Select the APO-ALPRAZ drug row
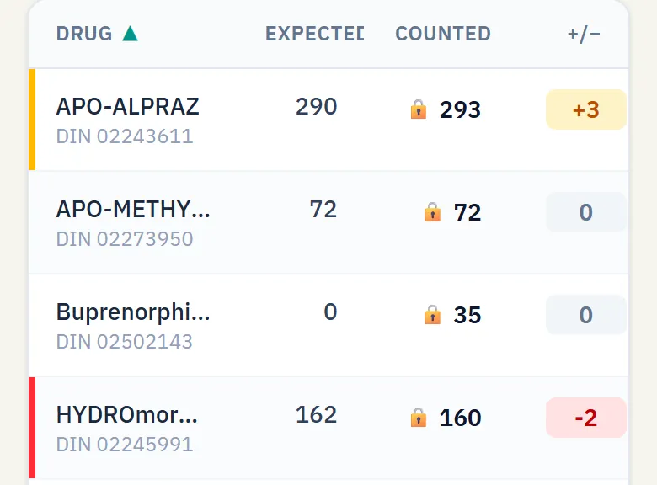 pyautogui.click(x=328, y=120)
